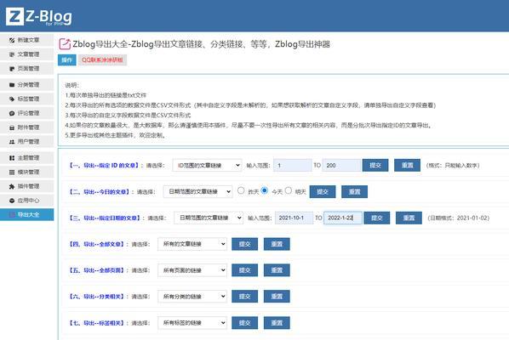
Task: Click the 分类管理 folder icon in sidebar
Action: 12,85
